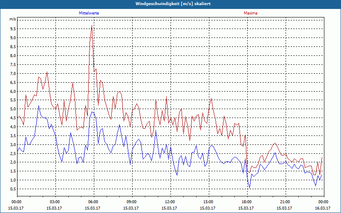Click the 18:00 time label
Screen dimensions: 341x213
[x=247, y=202]
